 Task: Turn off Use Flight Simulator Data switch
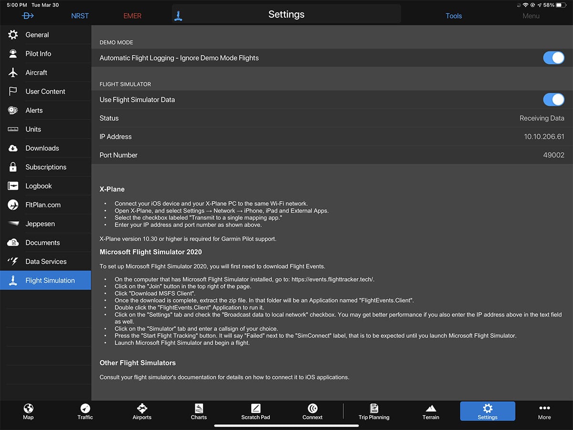pos(554,99)
